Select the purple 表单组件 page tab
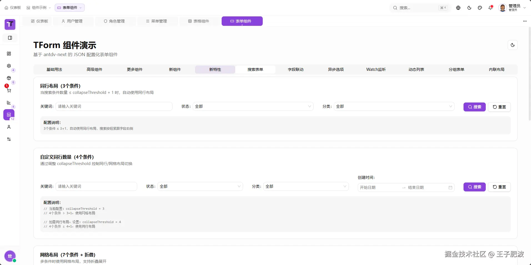531x265 pixels. tap(242, 21)
